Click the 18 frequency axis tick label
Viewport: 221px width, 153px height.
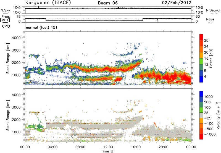[19, 17]
